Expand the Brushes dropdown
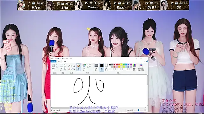Screen dimensions: 204x114 pyautogui.click(x=78, y=70)
